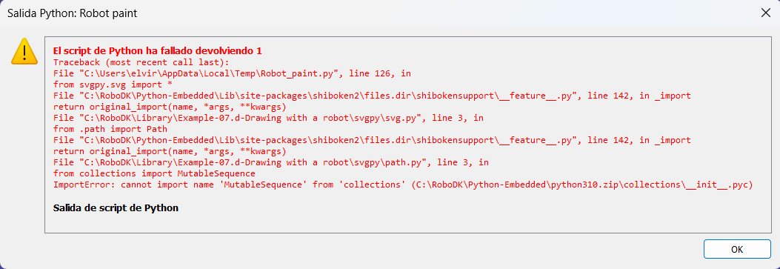Click the 'Salida Python: Robot paint' title
Screen dimensions: 780x269
click(x=72, y=13)
